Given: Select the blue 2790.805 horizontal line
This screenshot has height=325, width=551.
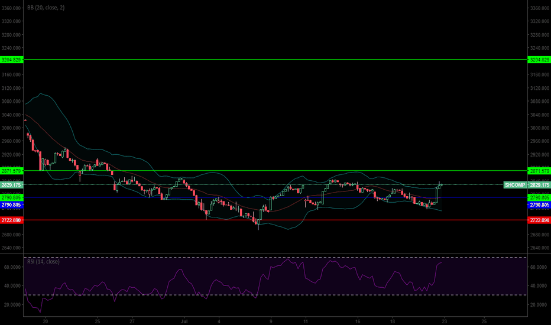Looking at the screenshot, I should pyautogui.click(x=275, y=197).
